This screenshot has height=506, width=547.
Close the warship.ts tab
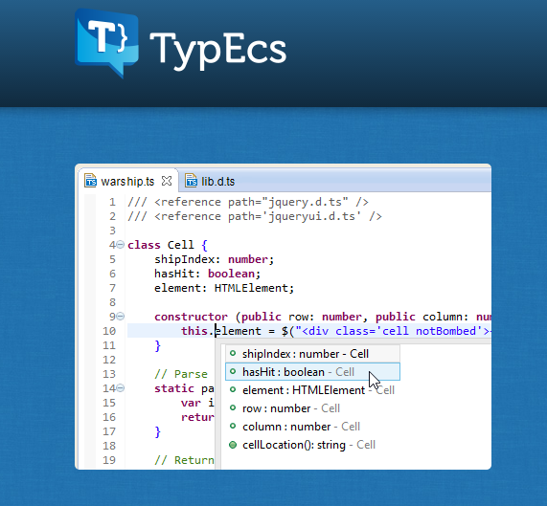click(x=167, y=181)
